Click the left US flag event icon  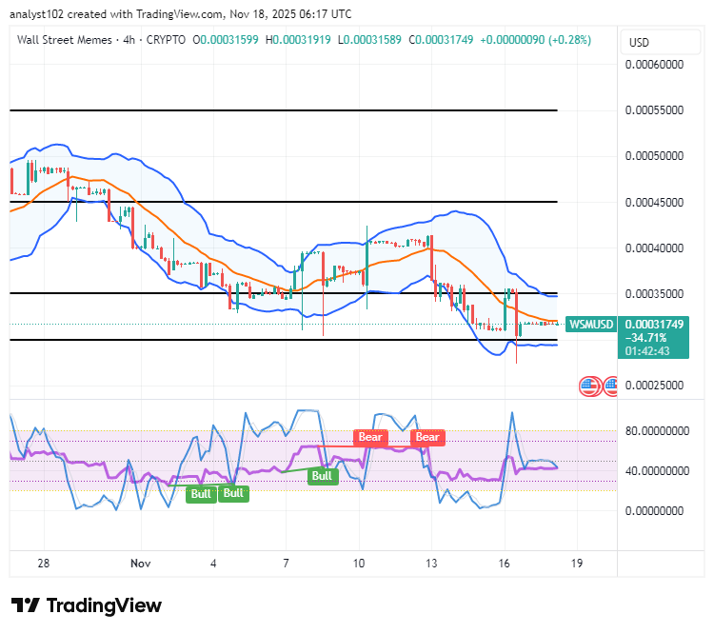[x=589, y=386]
